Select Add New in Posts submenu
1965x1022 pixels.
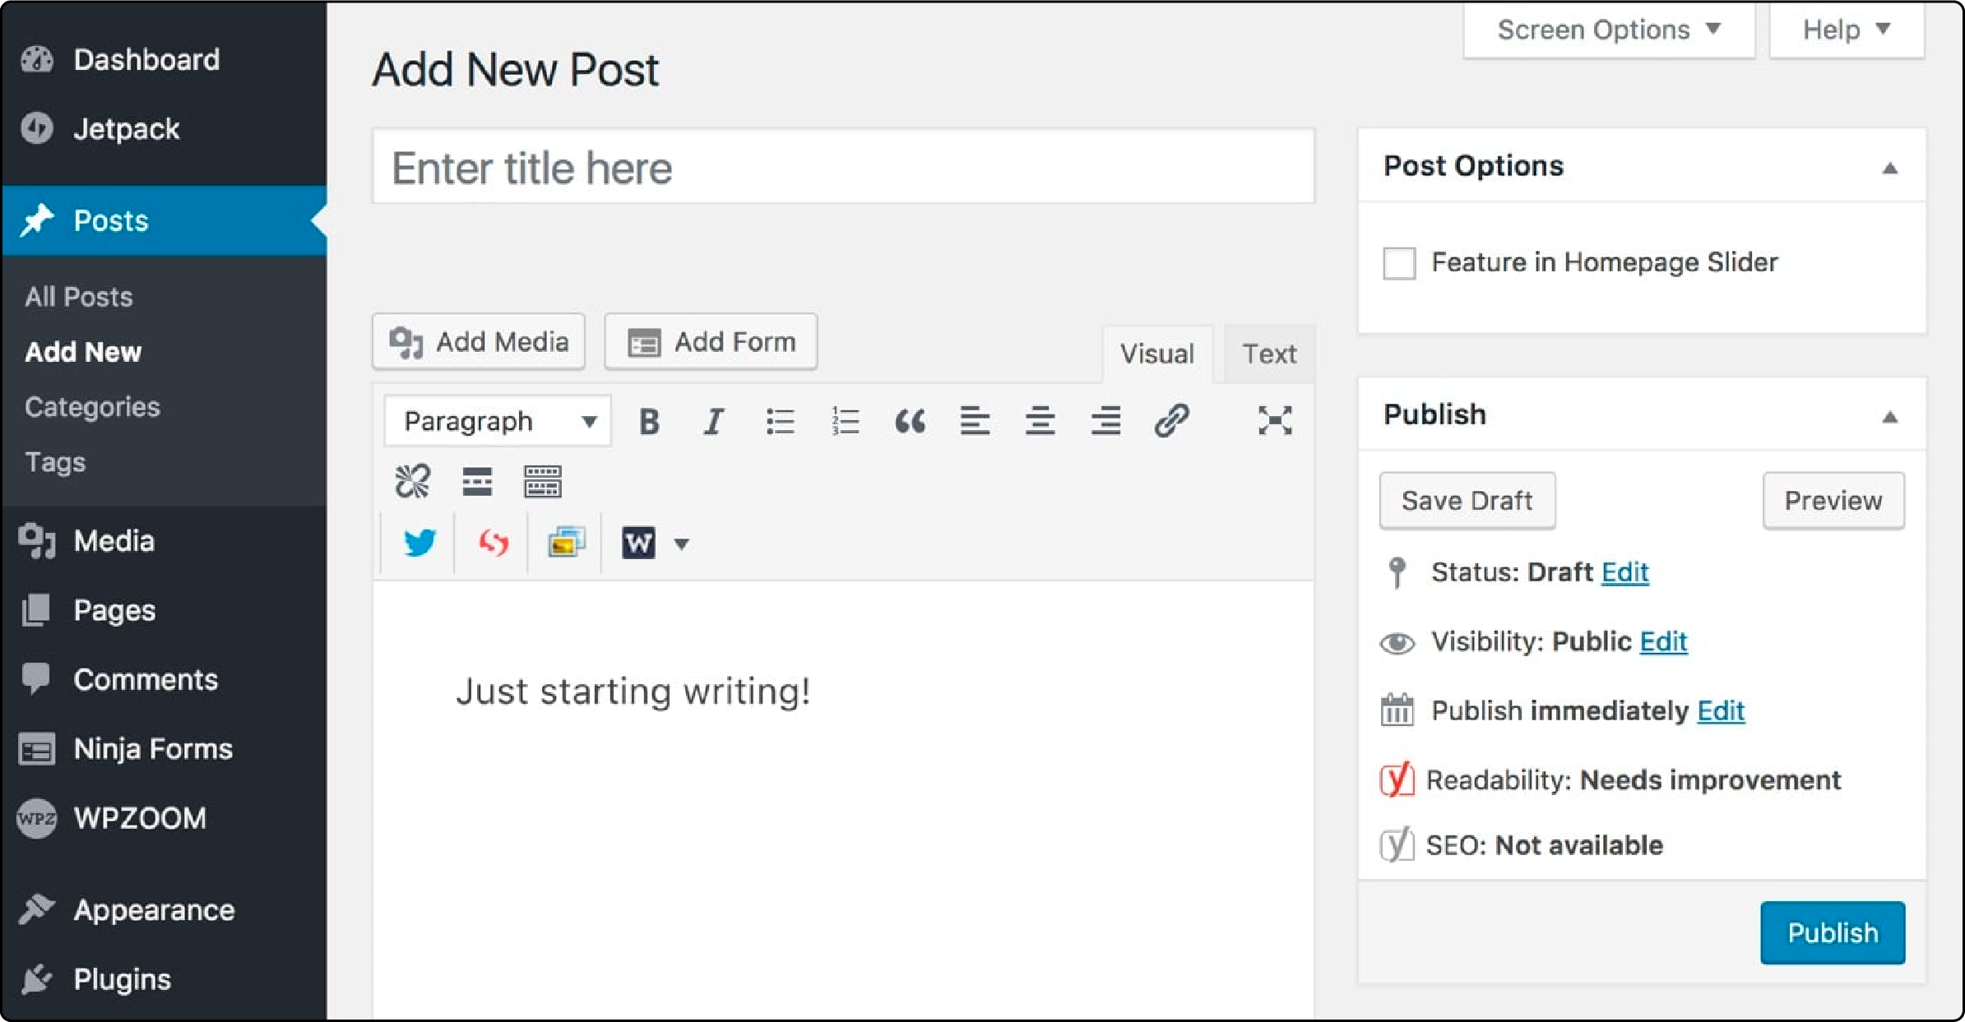83,352
